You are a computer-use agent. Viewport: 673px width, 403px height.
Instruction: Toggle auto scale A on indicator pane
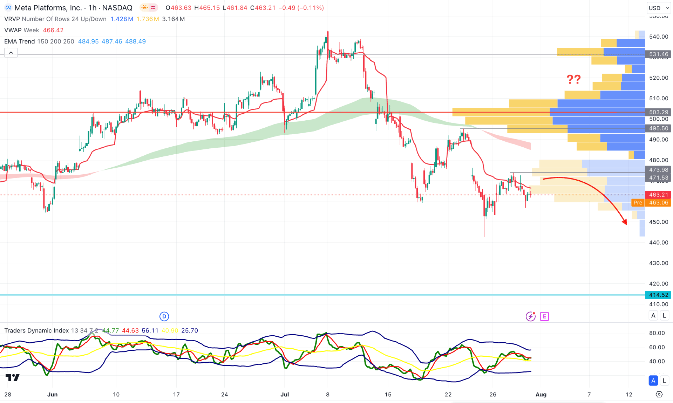[653, 381]
